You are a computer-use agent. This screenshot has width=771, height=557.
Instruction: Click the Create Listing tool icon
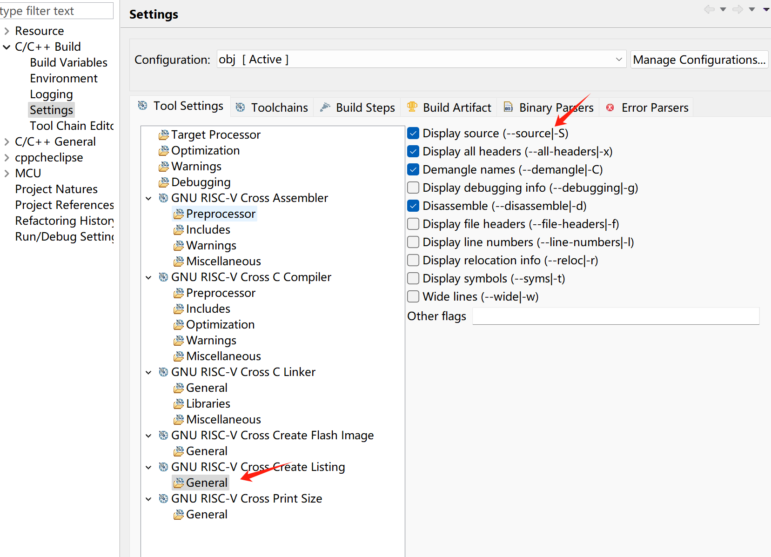point(164,467)
